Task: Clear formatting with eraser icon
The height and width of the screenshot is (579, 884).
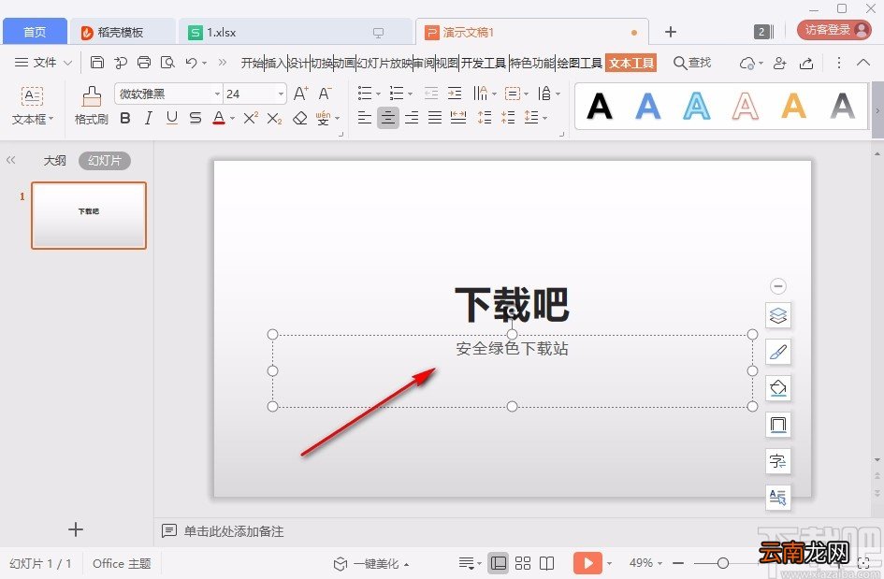Action: [300, 118]
